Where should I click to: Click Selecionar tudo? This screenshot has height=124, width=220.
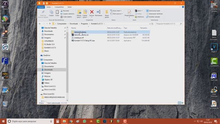click(153, 11)
